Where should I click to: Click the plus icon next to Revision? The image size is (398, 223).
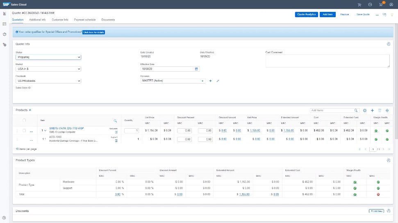pos(210,81)
